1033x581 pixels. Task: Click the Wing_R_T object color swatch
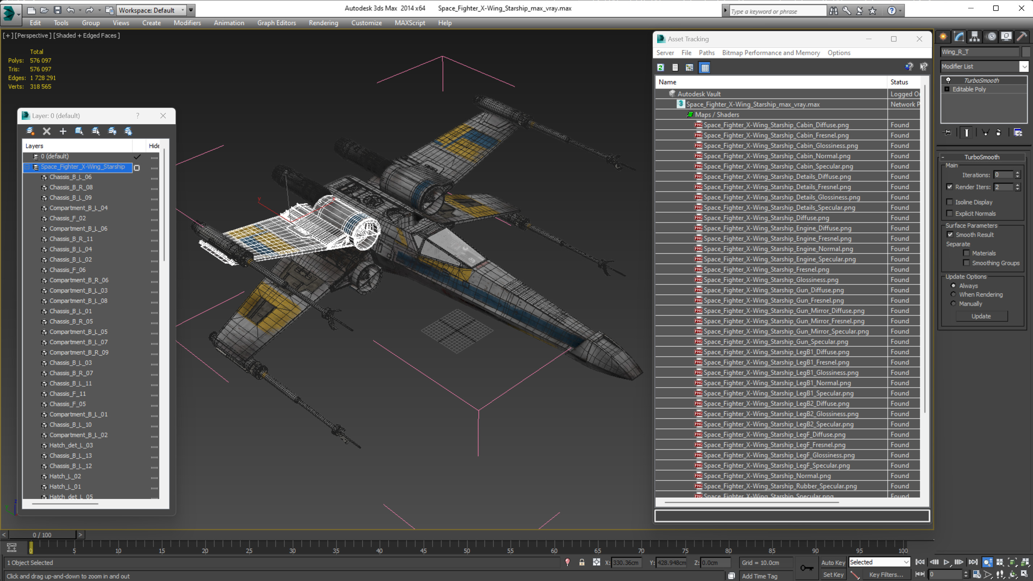point(1026,52)
